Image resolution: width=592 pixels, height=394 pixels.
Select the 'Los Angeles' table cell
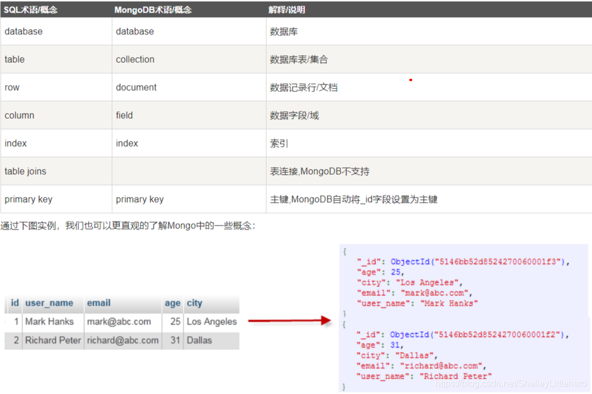point(212,321)
